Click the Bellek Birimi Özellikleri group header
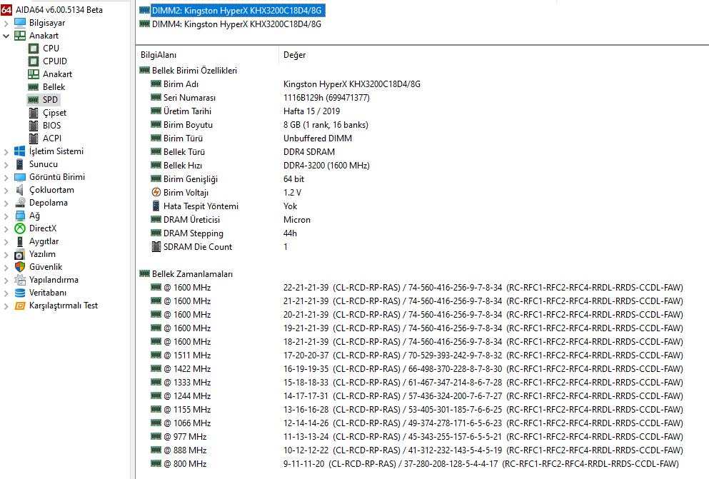709x479 pixels. pyautogui.click(x=194, y=70)
